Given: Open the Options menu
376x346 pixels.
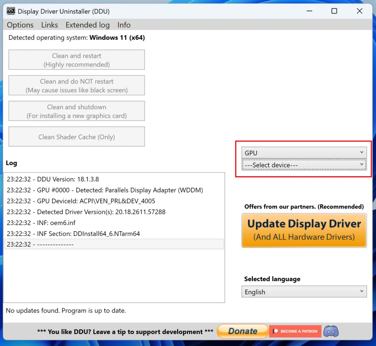Looking at the screenshot, I should point(20,25).
